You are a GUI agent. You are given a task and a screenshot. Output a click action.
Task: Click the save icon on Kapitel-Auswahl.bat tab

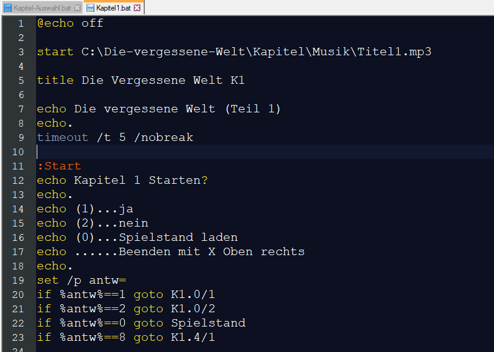(x=7, y=8)
